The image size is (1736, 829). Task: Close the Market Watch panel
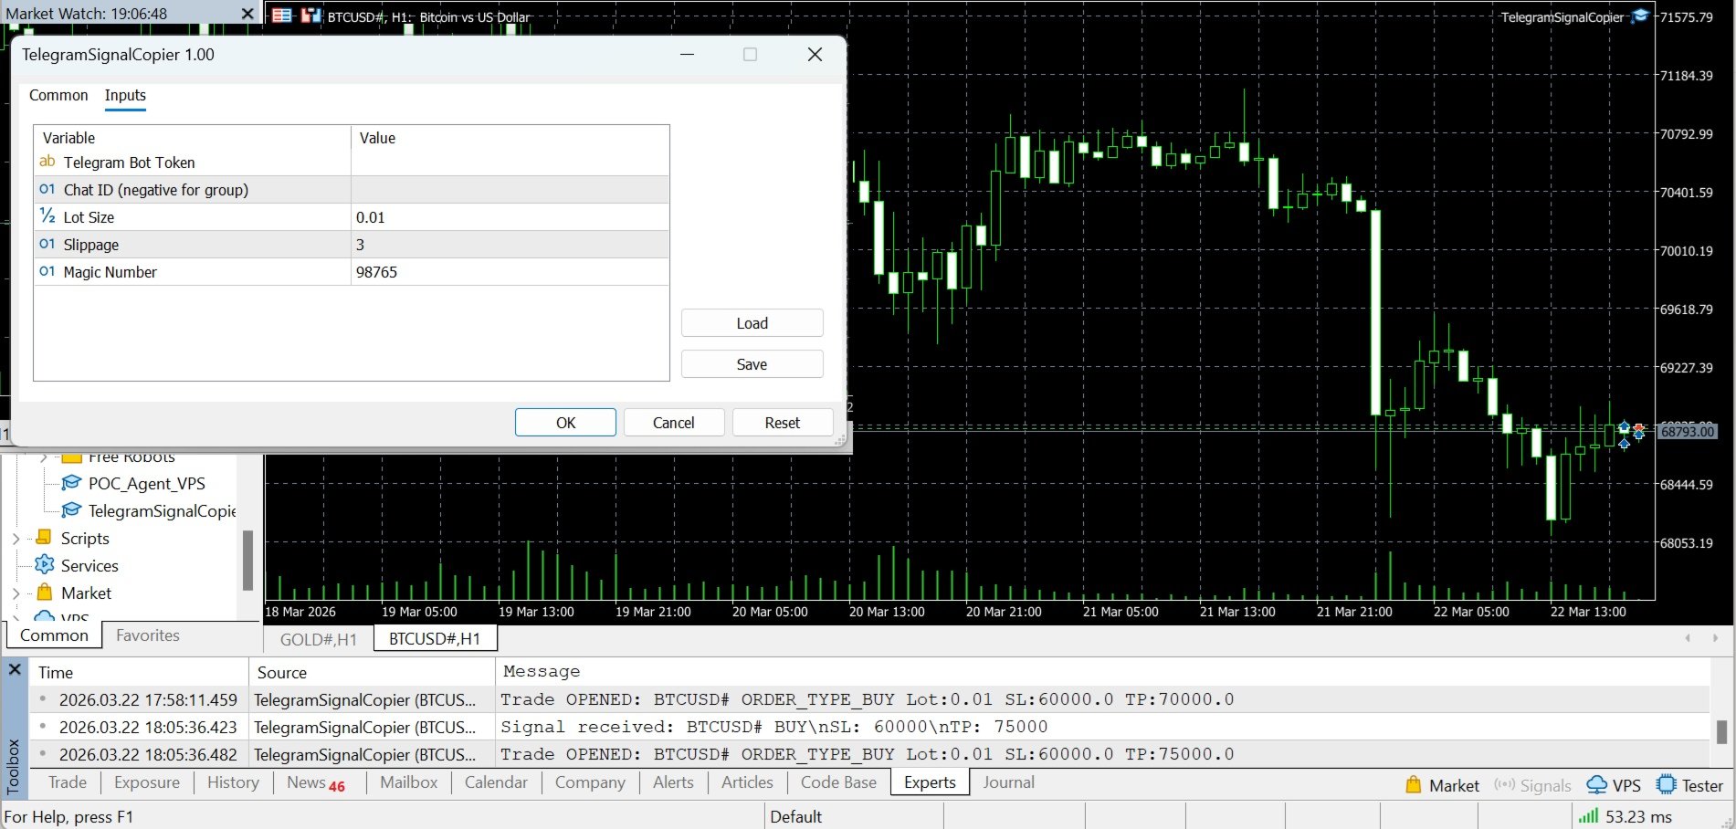[247, 14]
